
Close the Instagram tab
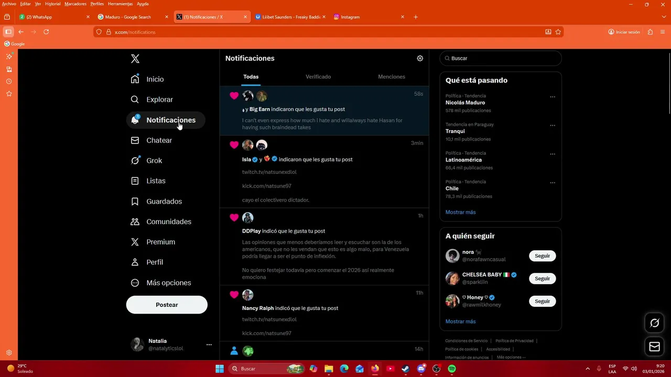pos(403,17)
